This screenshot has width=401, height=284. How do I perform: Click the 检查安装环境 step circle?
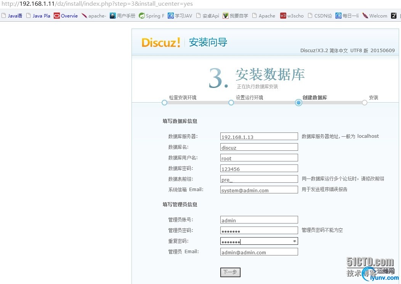pos(164,103)
